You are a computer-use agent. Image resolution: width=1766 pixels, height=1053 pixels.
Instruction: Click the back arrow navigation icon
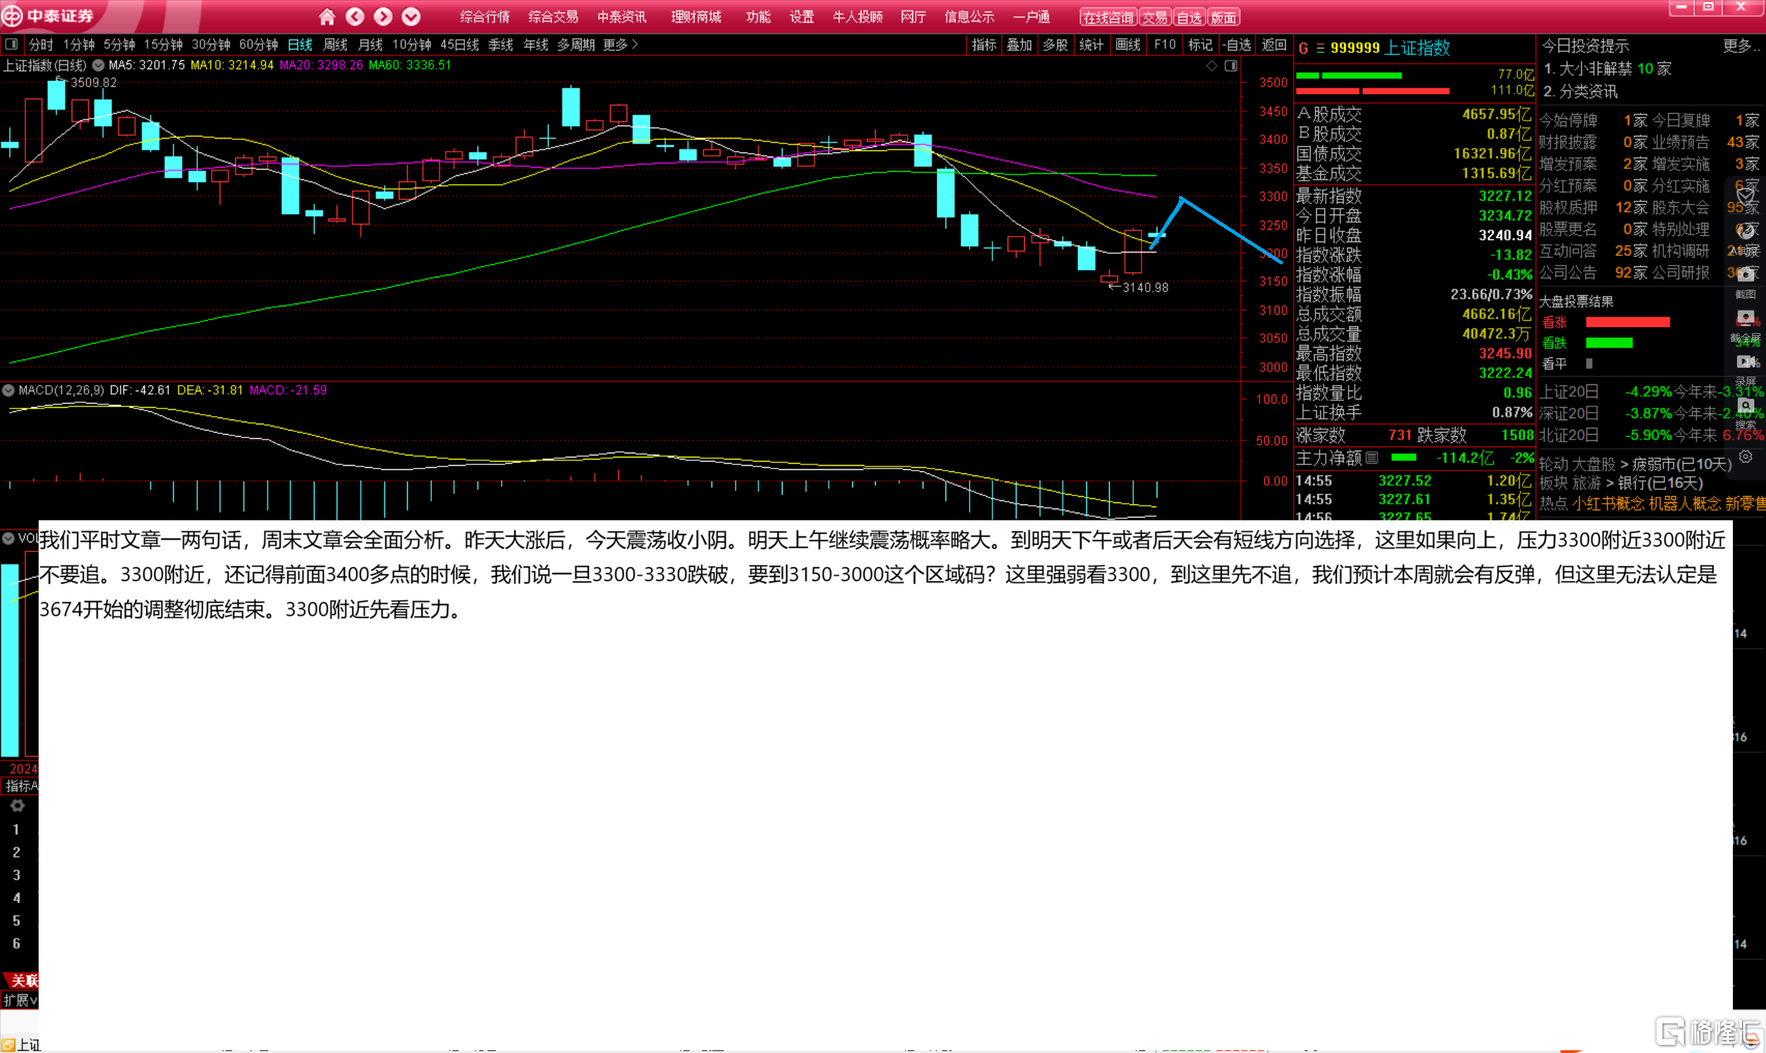click(x=355, y=17)
